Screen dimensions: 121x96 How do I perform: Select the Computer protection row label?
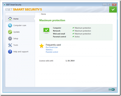(57, 28)
